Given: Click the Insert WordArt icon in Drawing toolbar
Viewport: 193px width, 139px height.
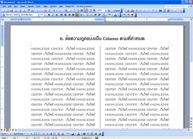Looking at the screenshot, I should tap(51, 134).
